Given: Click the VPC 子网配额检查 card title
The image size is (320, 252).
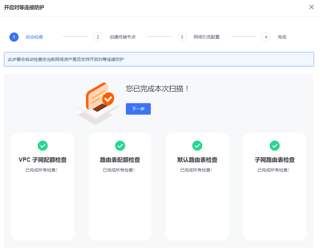Looking at the screenshot, I should [x=43, y=160].
